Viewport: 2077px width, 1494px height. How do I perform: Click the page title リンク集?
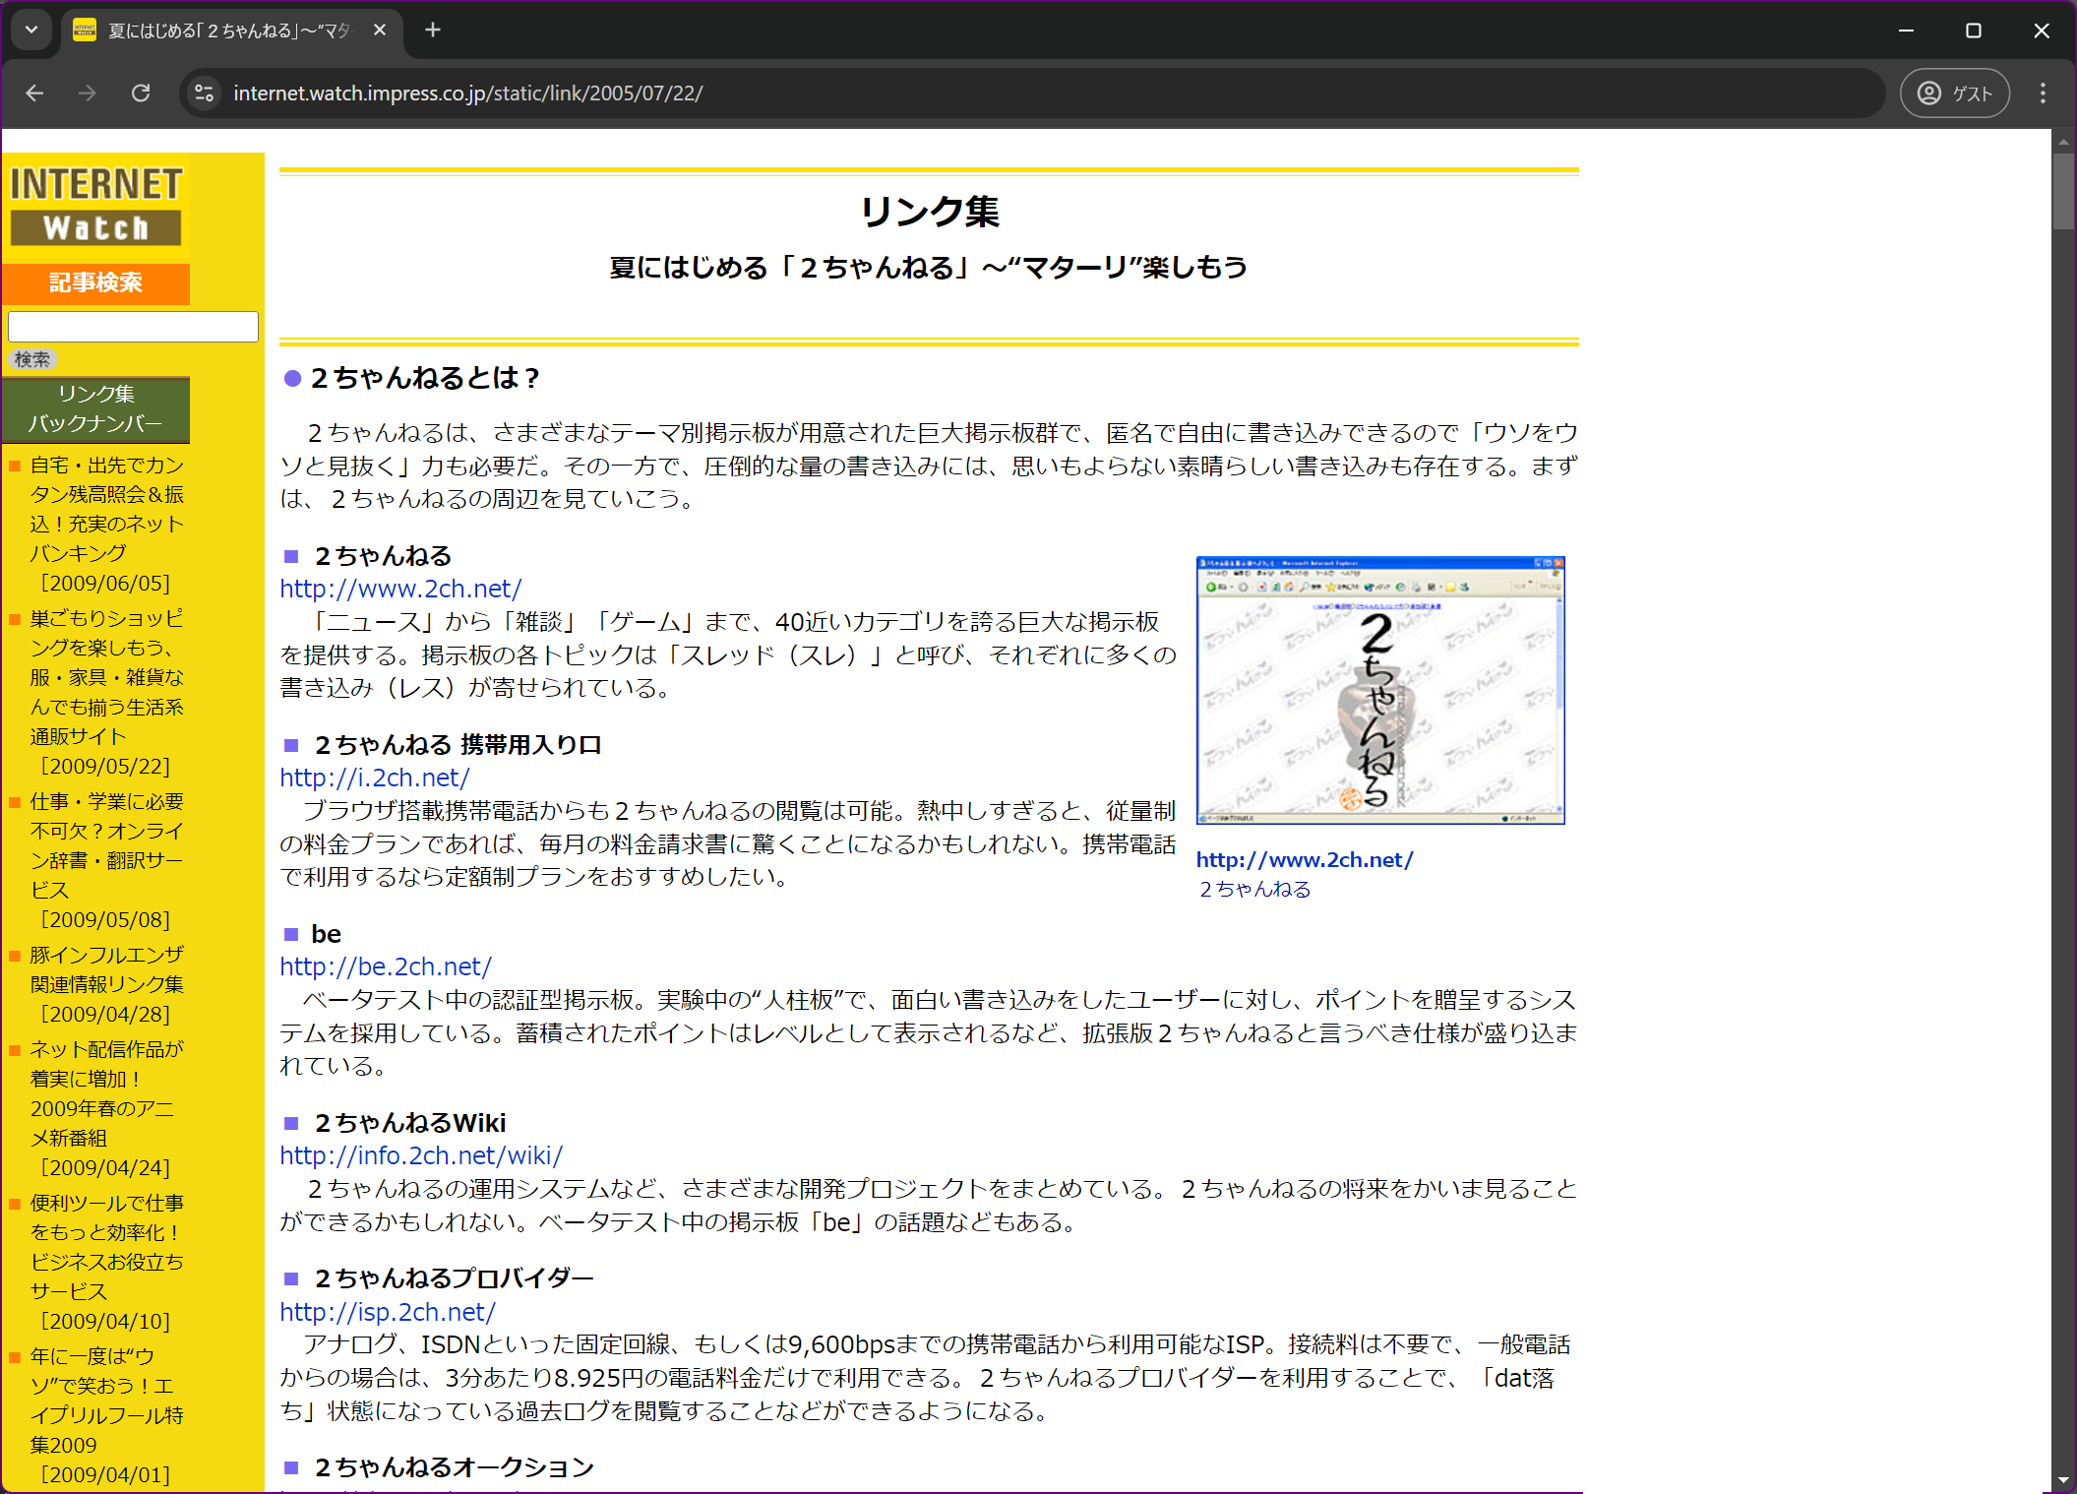(x=929, y=212)
